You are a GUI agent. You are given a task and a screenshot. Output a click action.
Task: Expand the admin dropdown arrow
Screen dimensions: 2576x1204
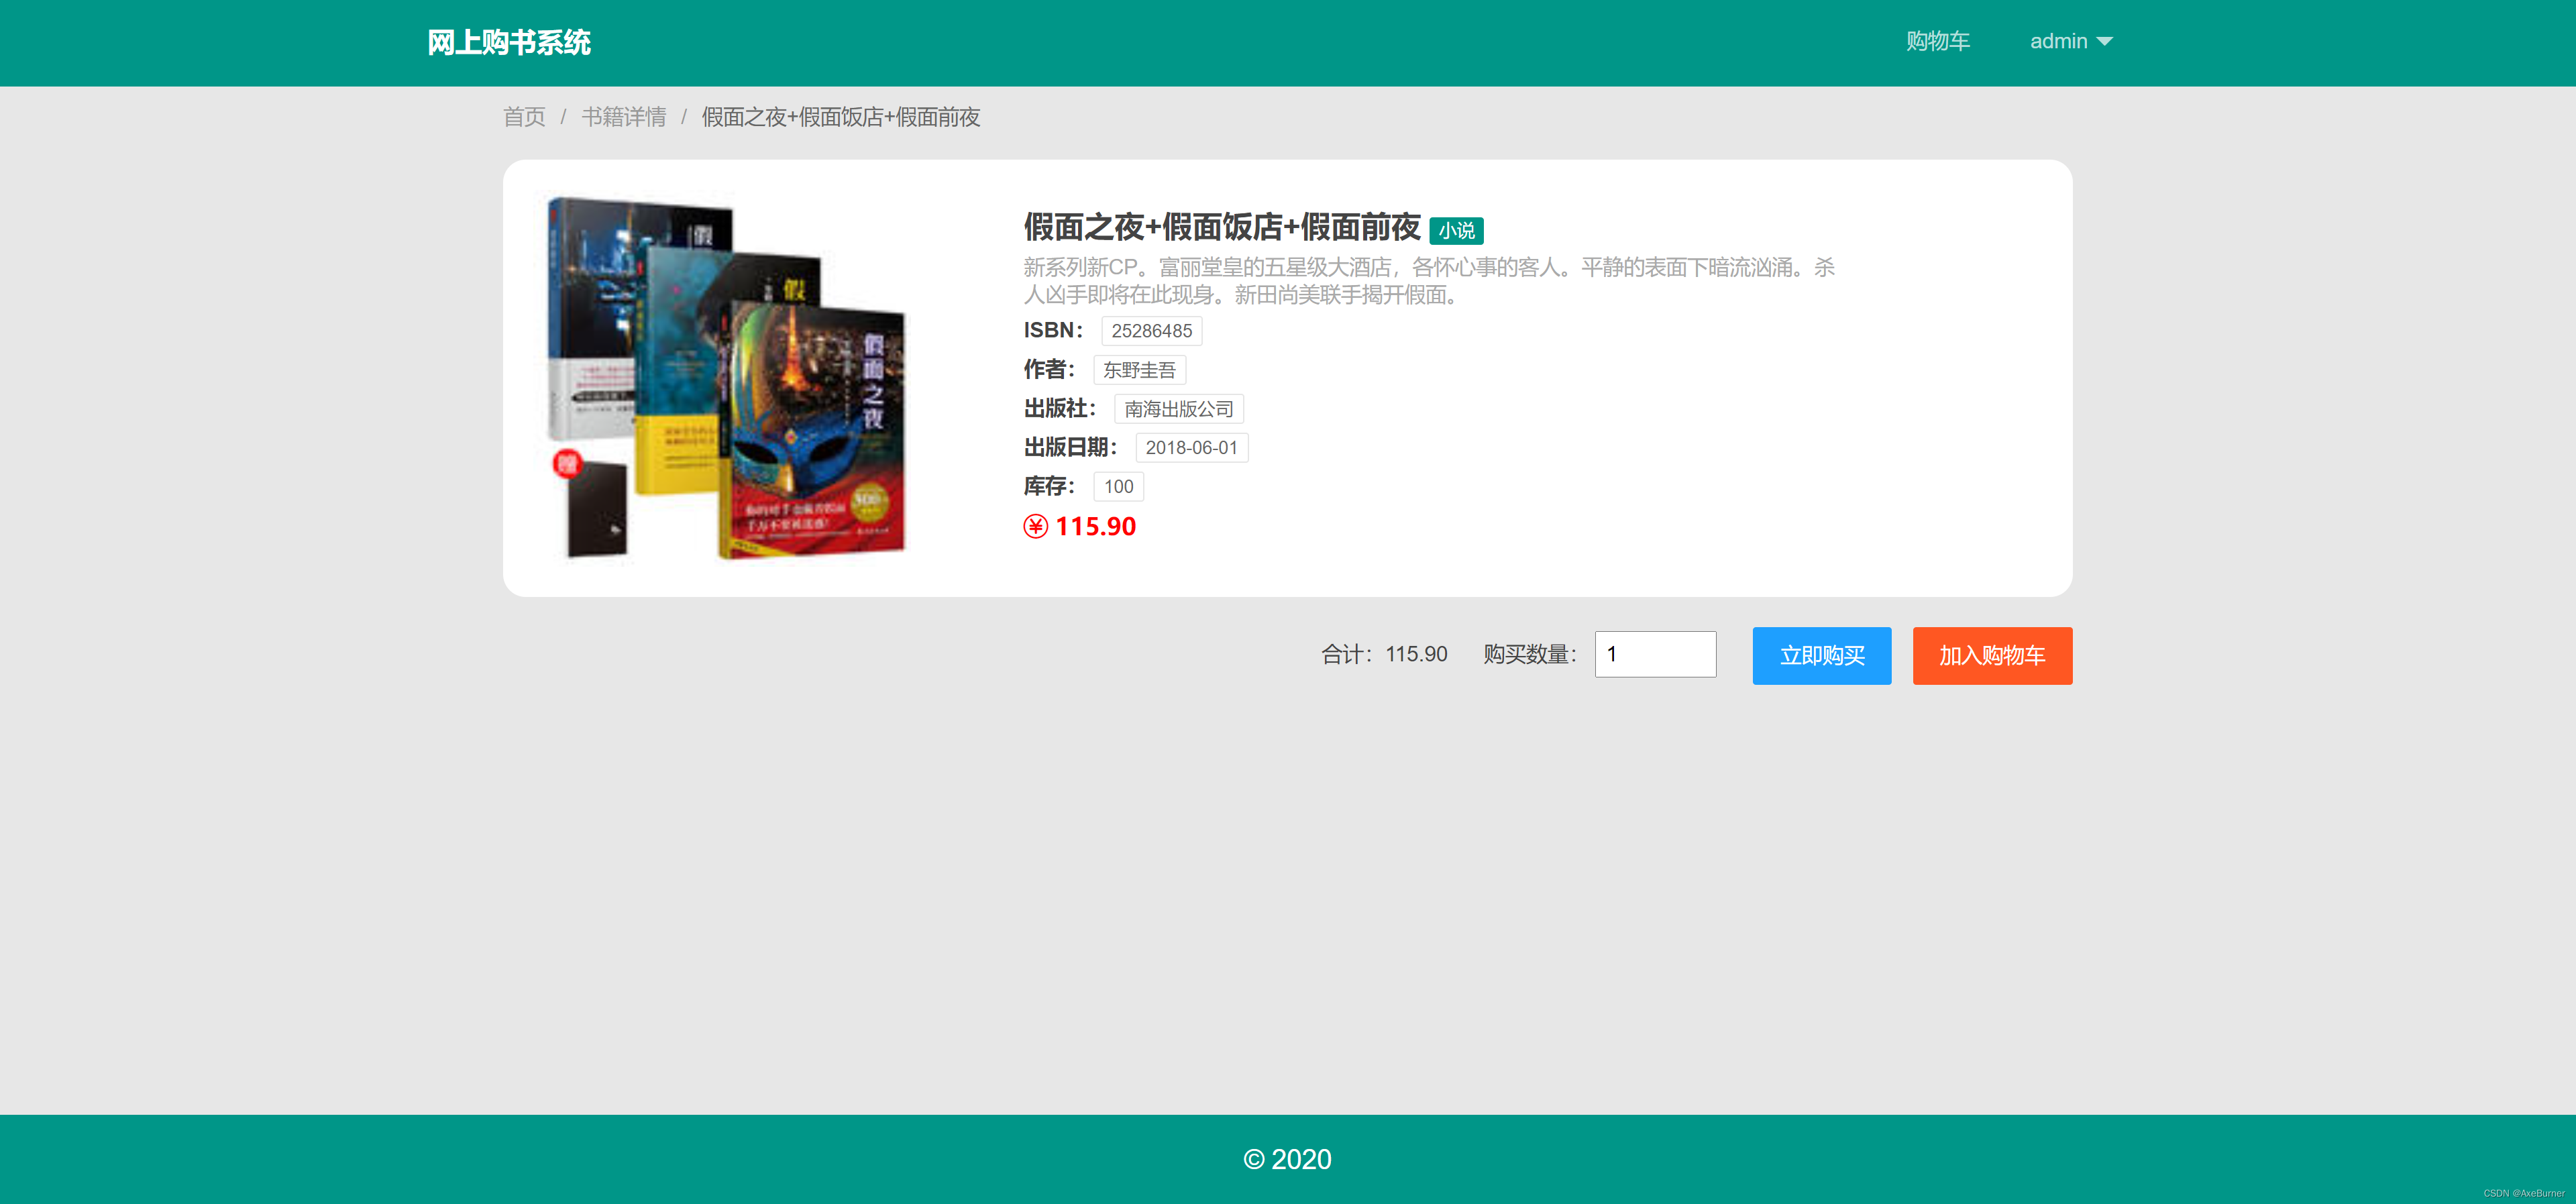(2105, 42)
